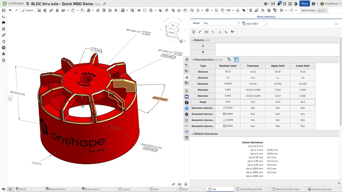Click the curly braces code icon

(x=273, y=4)
